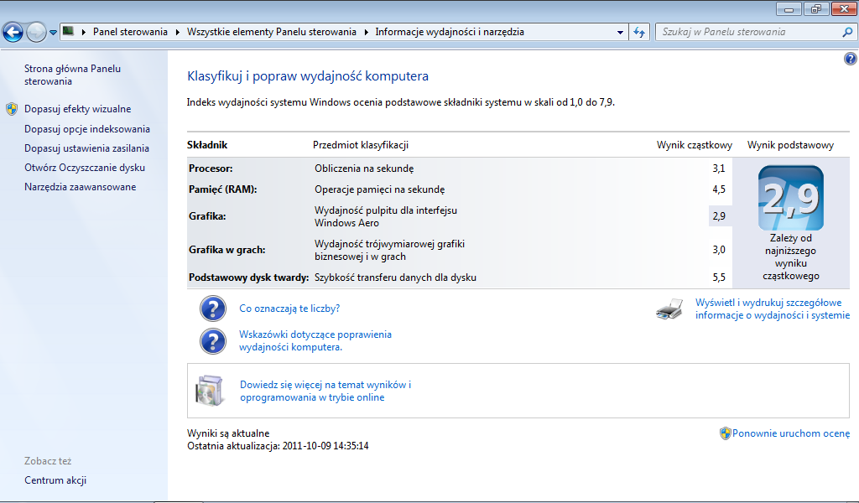Click the greyed Forward navigation arrow
This screenshot has height=503, width=859.
coord(36,32)
